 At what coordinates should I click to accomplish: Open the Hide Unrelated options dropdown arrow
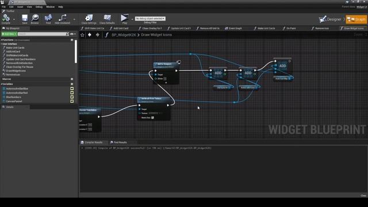click(74, 19)
